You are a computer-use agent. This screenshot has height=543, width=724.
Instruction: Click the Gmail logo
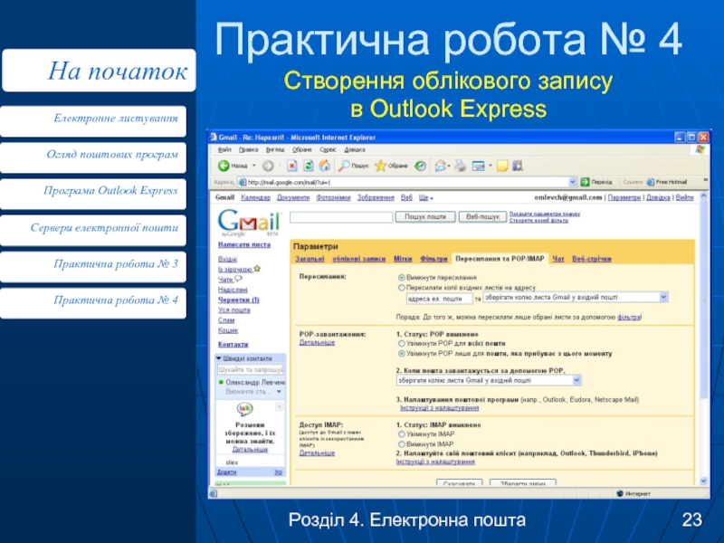pos(249,223)
